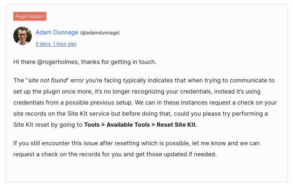Screen dimensions: 293x184
Task: Click the thanks for getting in touch phrase
Action: tap(118, 62)
